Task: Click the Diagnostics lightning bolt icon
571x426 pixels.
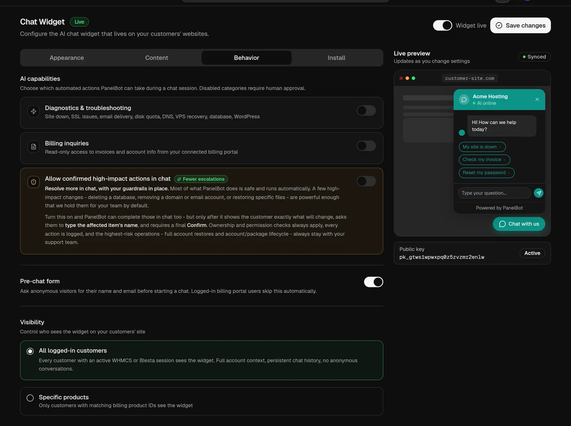Action: point(33,111)
